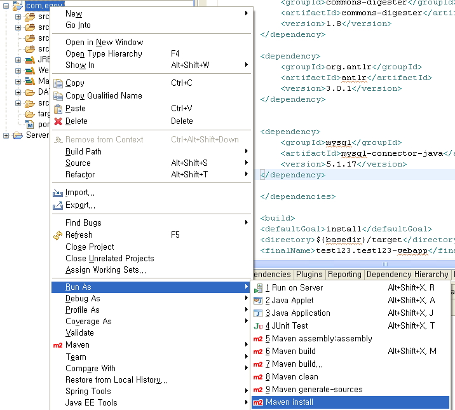Open the Coverage As submenu
This screenshot has height=410, width=455.
pyautogui.click(x=151, y=321)
